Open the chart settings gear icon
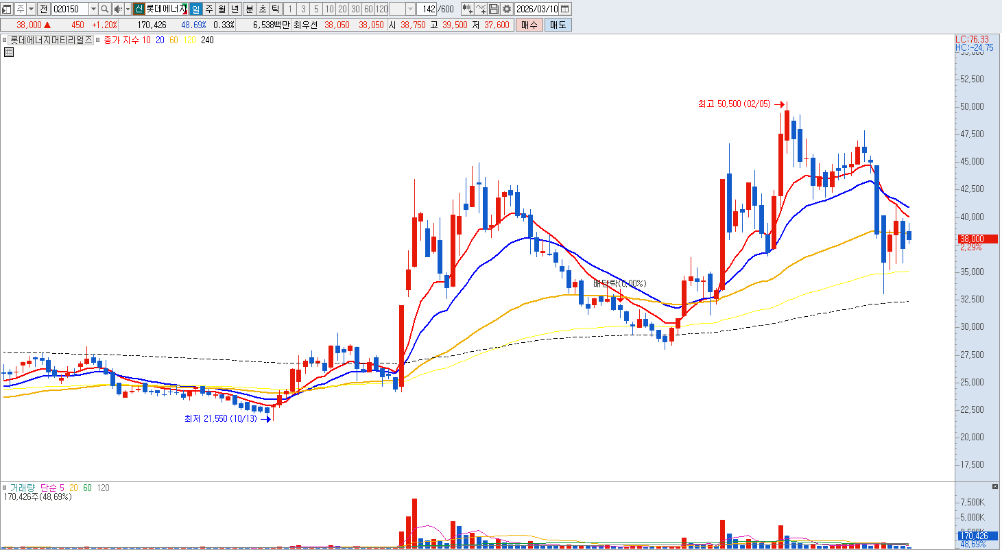 (x=507, y=9)
